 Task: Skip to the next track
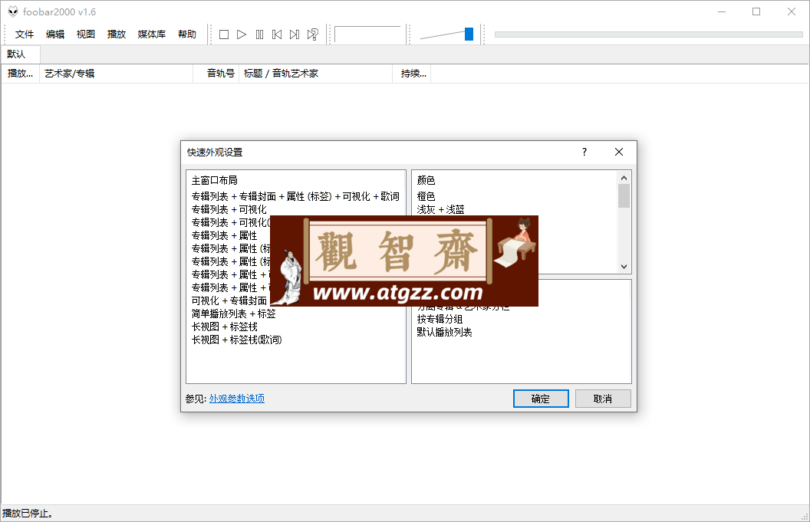[x=295, y=34]
